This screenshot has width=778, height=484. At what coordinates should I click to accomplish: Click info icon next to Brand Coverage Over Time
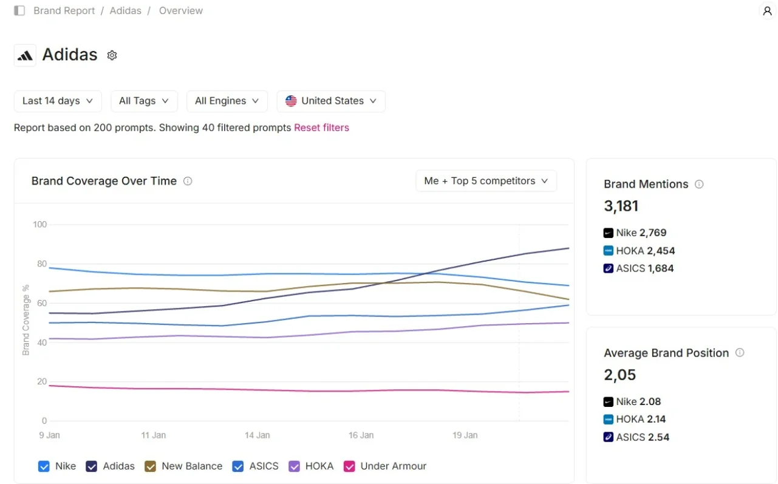pyautogui.click(x=188, y=181)
